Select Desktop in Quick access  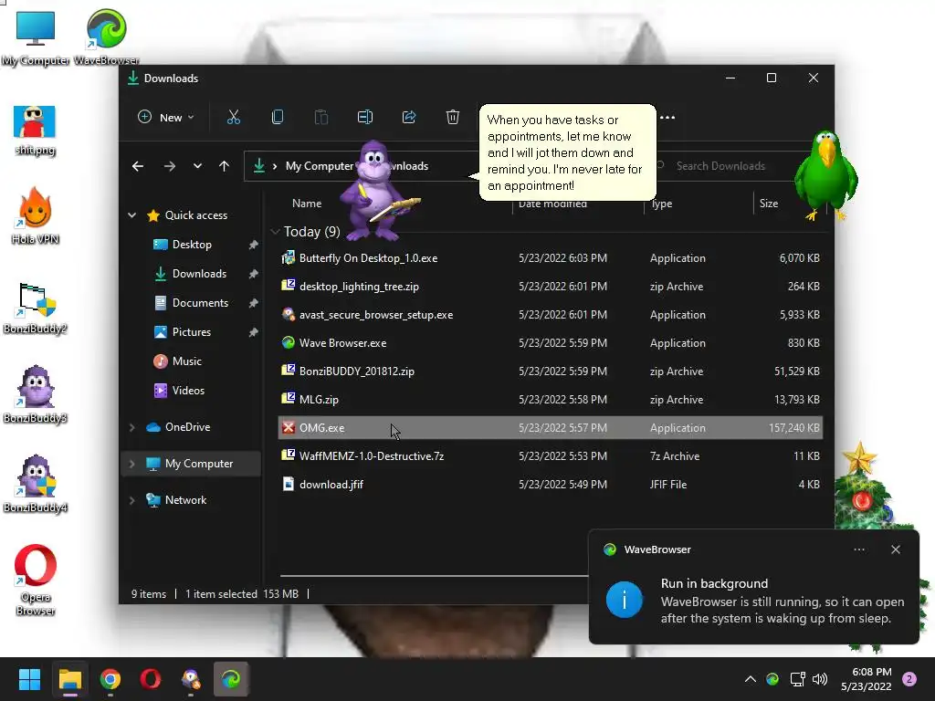(192, 245)
